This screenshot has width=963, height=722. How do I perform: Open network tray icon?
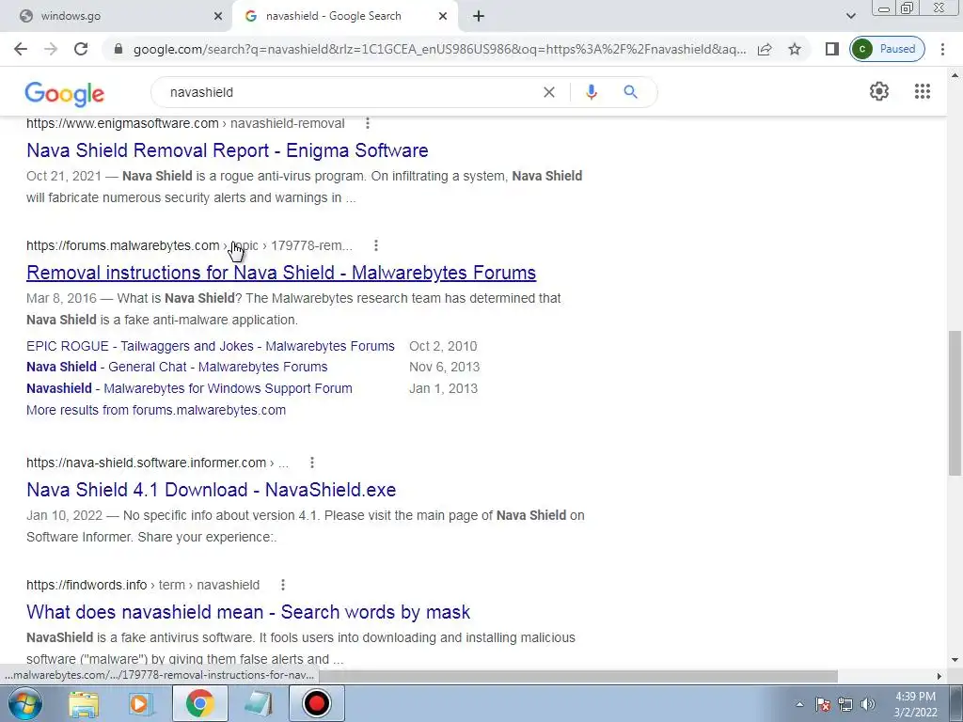pos(845,704)
